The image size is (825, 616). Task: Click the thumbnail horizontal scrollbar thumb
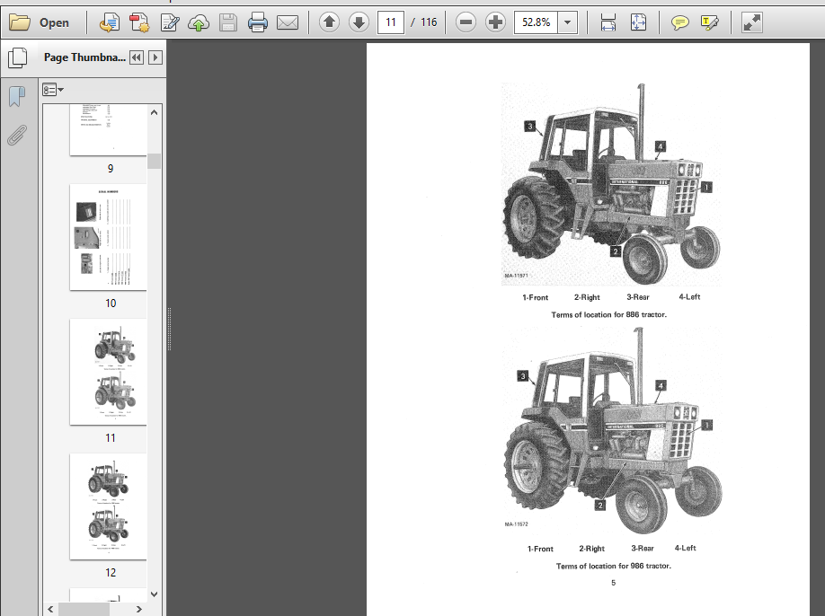84,609
